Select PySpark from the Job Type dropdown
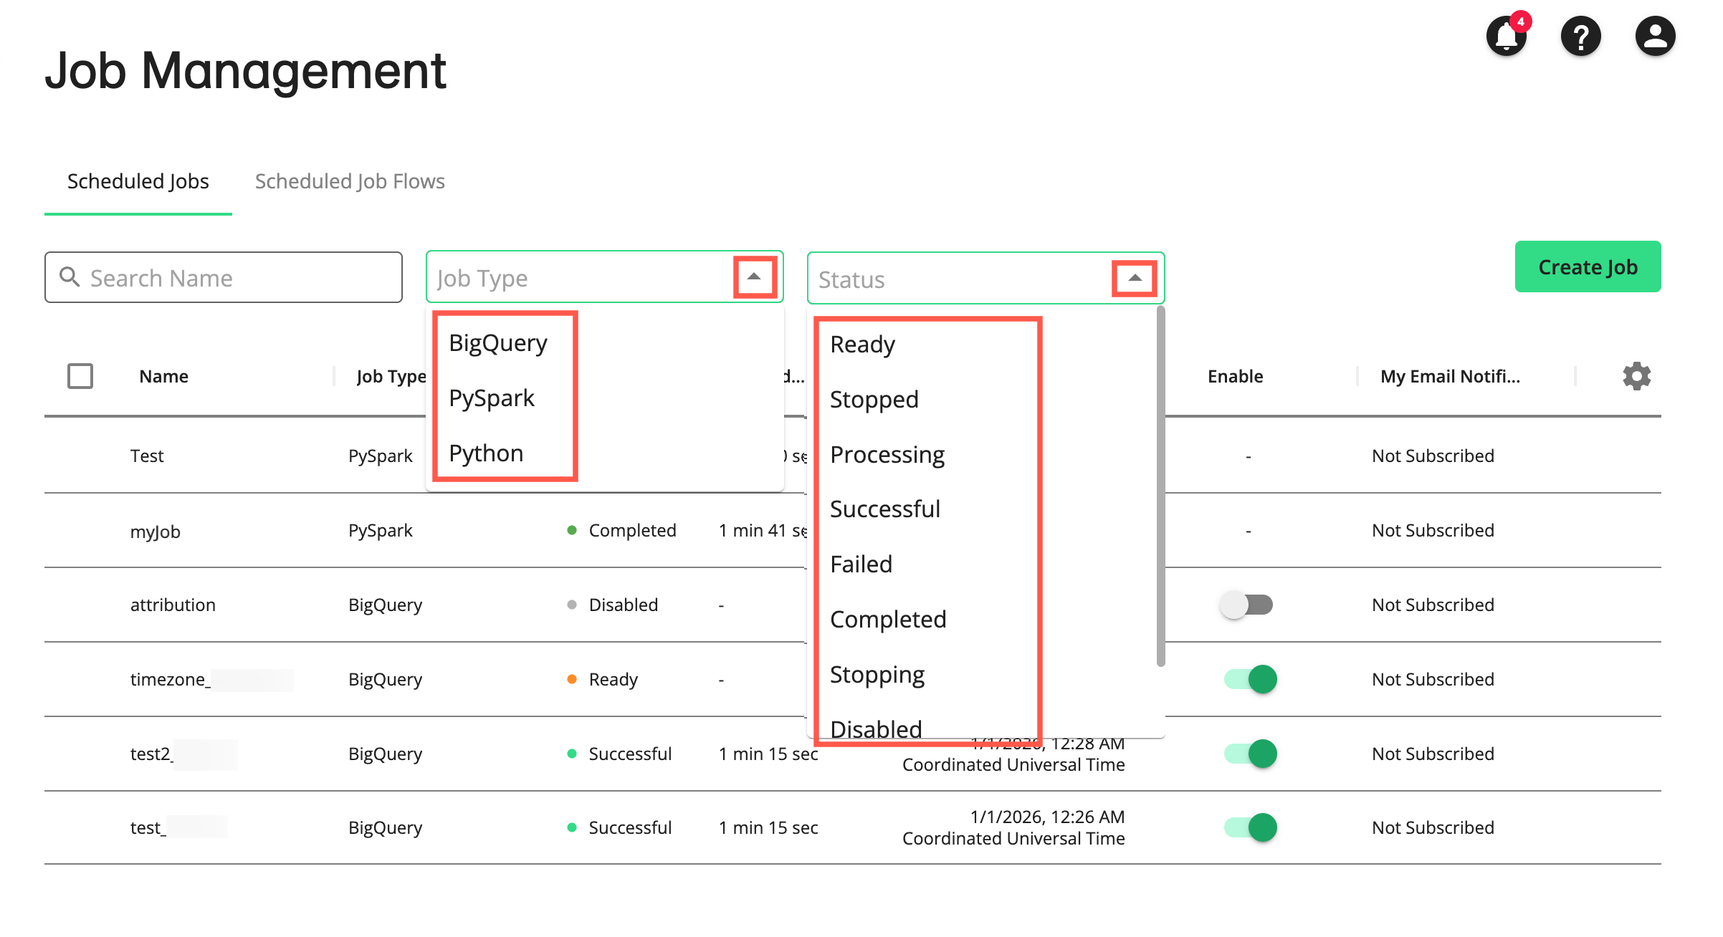Viewport: 1723px width, 937px height. (492, 398)
